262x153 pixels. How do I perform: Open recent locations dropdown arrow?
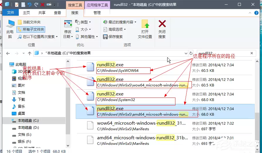(23, 53)
